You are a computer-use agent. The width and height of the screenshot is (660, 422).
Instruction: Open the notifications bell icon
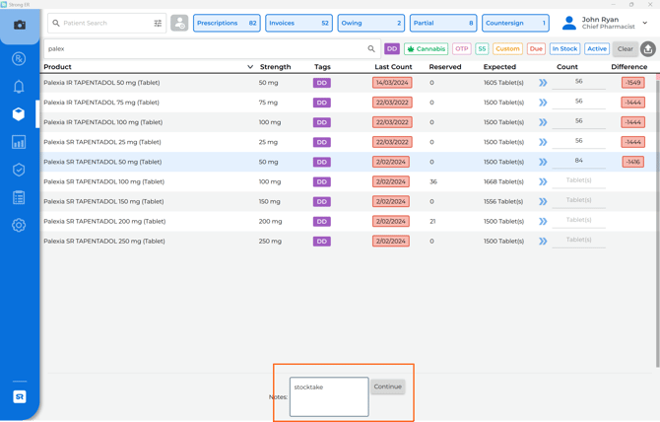19,87
